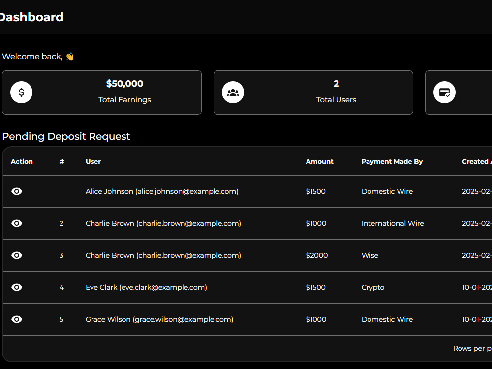
Task: Click the $1500 amount for Eve Clark
Action: [316, 287]
